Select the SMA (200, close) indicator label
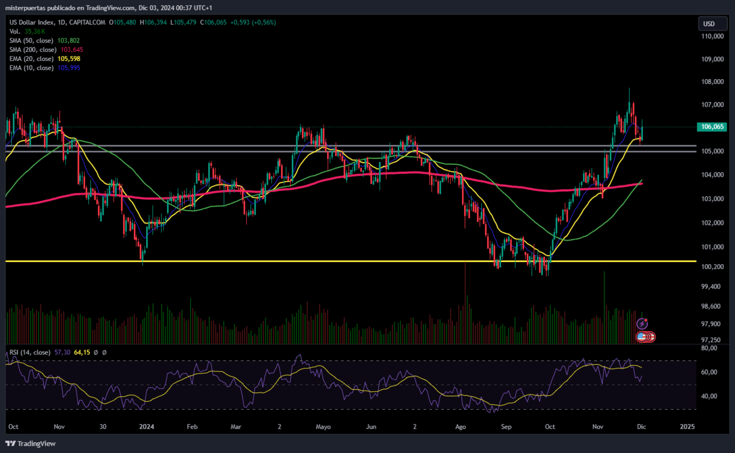The width and height of the screenshot is (735, 453). [34, 49]
